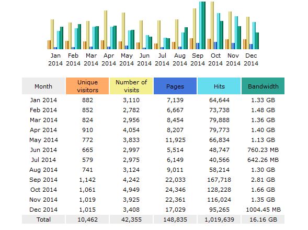Select the Sep 2014 chart axis label
This screenshot has height=230, width=308.
click(198, 59)
